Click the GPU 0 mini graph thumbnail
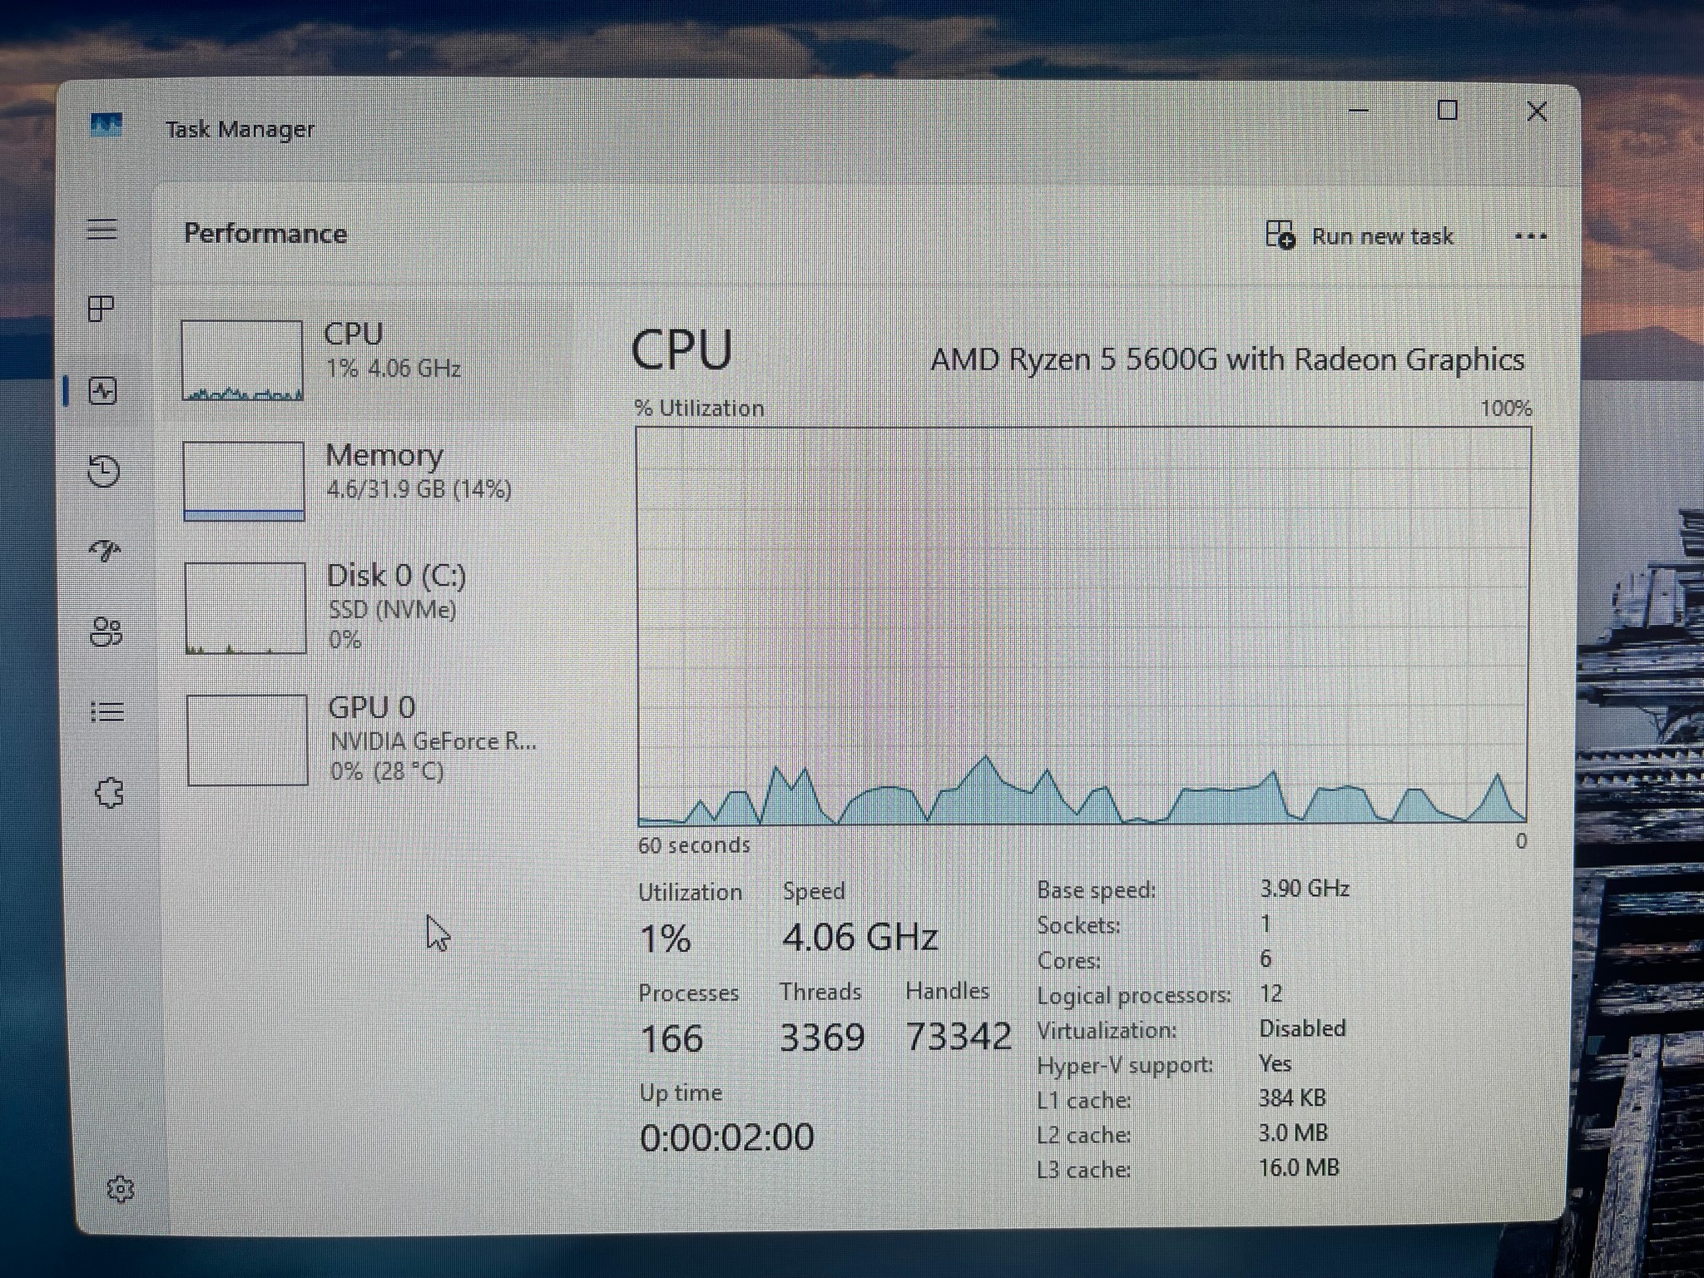1704x1278 pixels. pos(247,741)
